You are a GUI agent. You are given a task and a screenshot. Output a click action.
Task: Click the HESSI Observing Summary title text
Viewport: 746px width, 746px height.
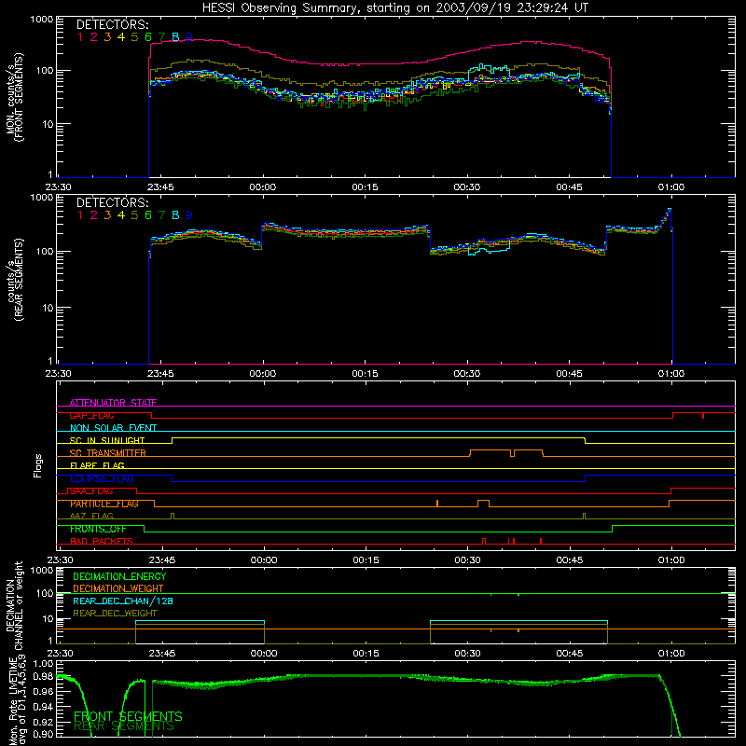(x=395, y=7)
